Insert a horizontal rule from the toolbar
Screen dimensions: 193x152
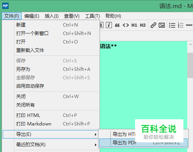tap(189, 25)
